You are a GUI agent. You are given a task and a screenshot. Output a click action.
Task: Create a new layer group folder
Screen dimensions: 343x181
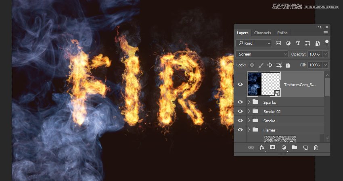(295, 148)
